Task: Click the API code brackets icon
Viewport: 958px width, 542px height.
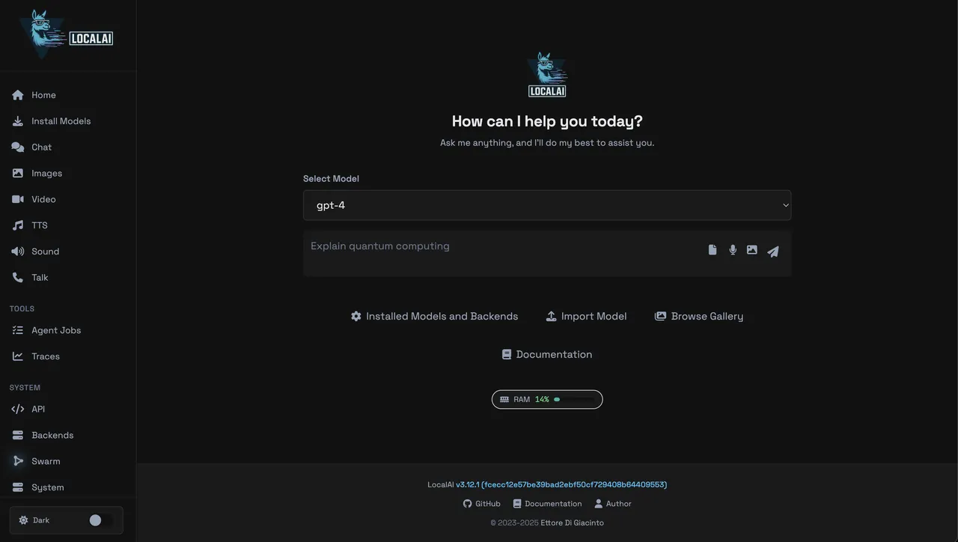Action: (18, 409)
